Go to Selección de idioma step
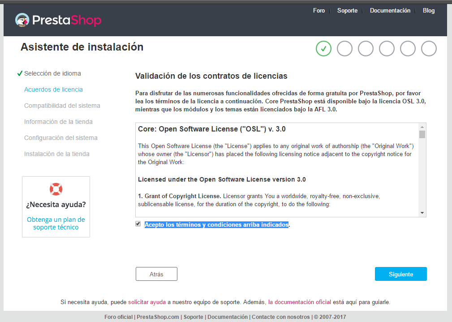452x322 pixels. 52,73
